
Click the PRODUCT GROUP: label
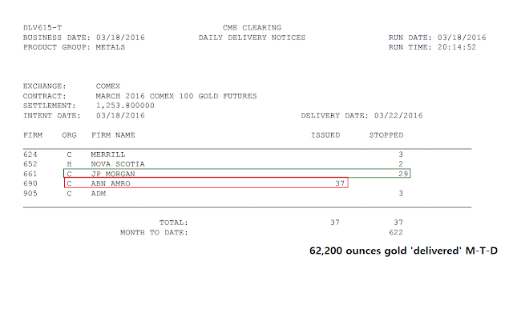tap(57, 47)
